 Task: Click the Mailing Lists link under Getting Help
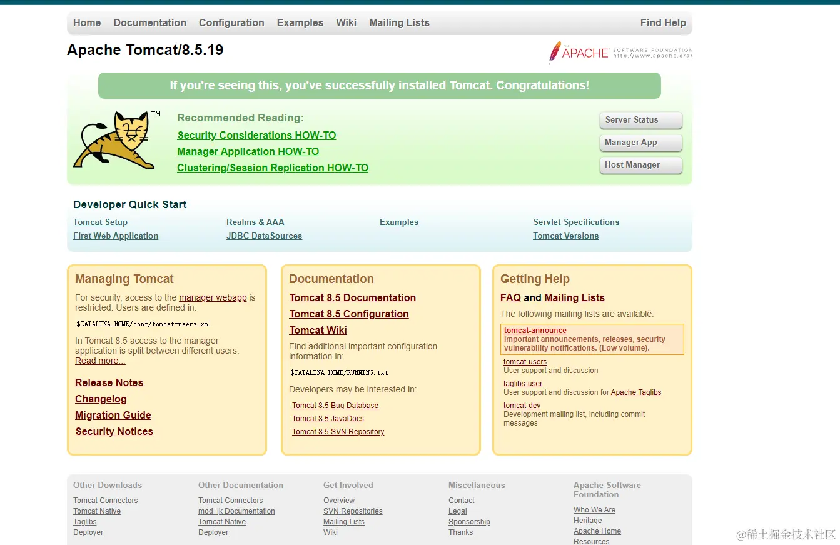pos(575,297)
